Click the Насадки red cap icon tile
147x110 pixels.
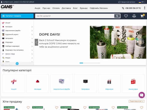(38, 81)
